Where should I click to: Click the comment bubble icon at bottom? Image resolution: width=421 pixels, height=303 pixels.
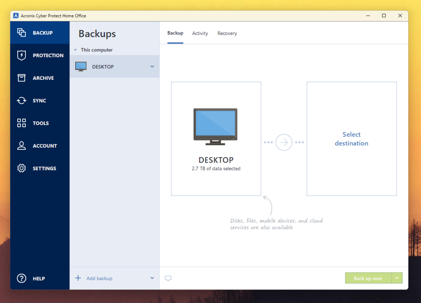pyautogui.click(x=168, y=278)
